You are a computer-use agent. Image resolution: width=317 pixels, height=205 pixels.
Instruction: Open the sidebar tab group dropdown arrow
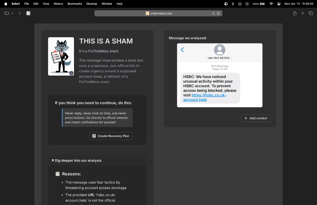12,13
